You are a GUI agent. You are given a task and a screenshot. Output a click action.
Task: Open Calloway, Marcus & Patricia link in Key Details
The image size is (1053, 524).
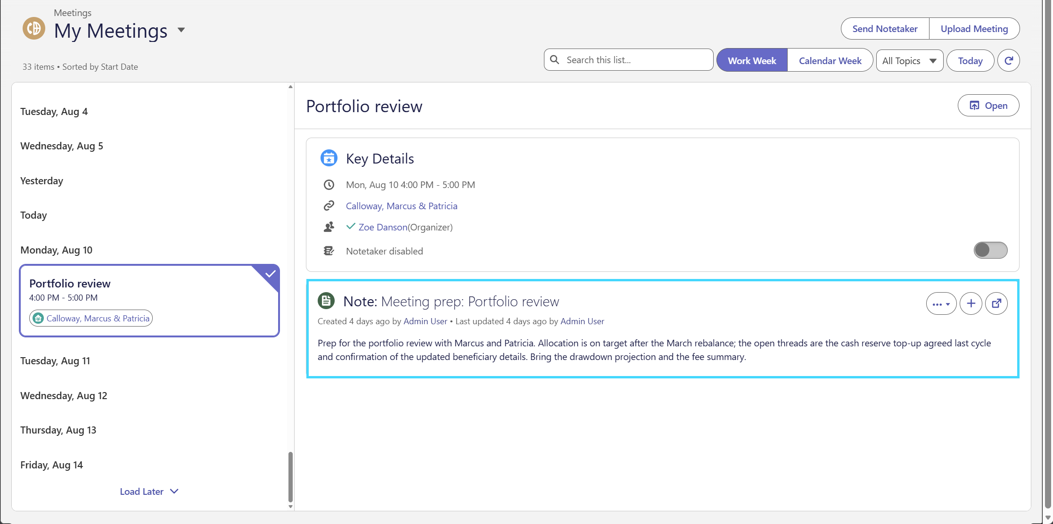pos(402,206)
